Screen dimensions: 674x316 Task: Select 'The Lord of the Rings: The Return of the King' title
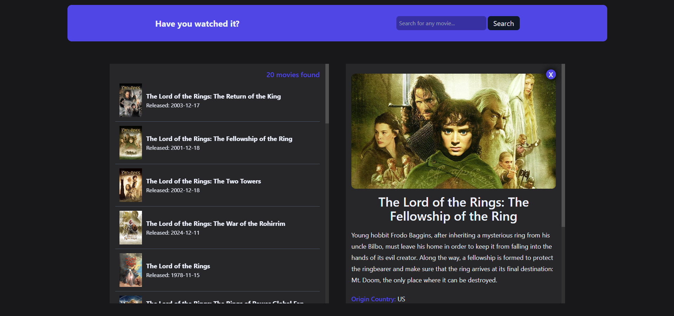tap(213, 96)
